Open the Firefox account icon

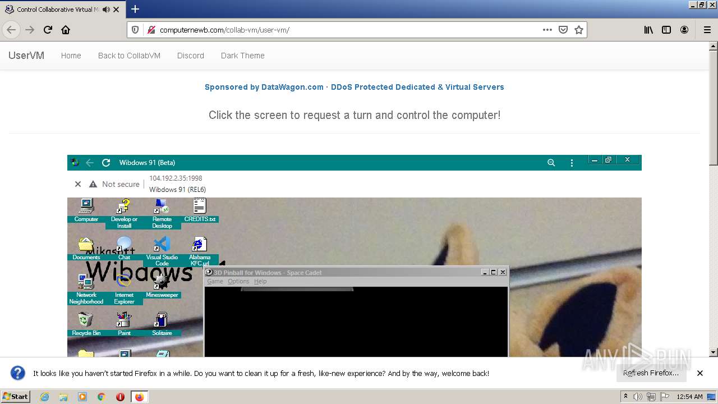(684, 30)
